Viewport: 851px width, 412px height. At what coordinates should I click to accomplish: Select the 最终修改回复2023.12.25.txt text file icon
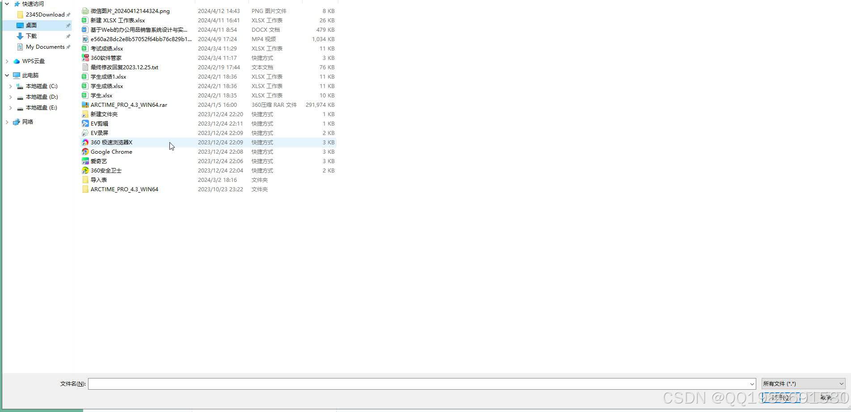[x=85, y=67]
